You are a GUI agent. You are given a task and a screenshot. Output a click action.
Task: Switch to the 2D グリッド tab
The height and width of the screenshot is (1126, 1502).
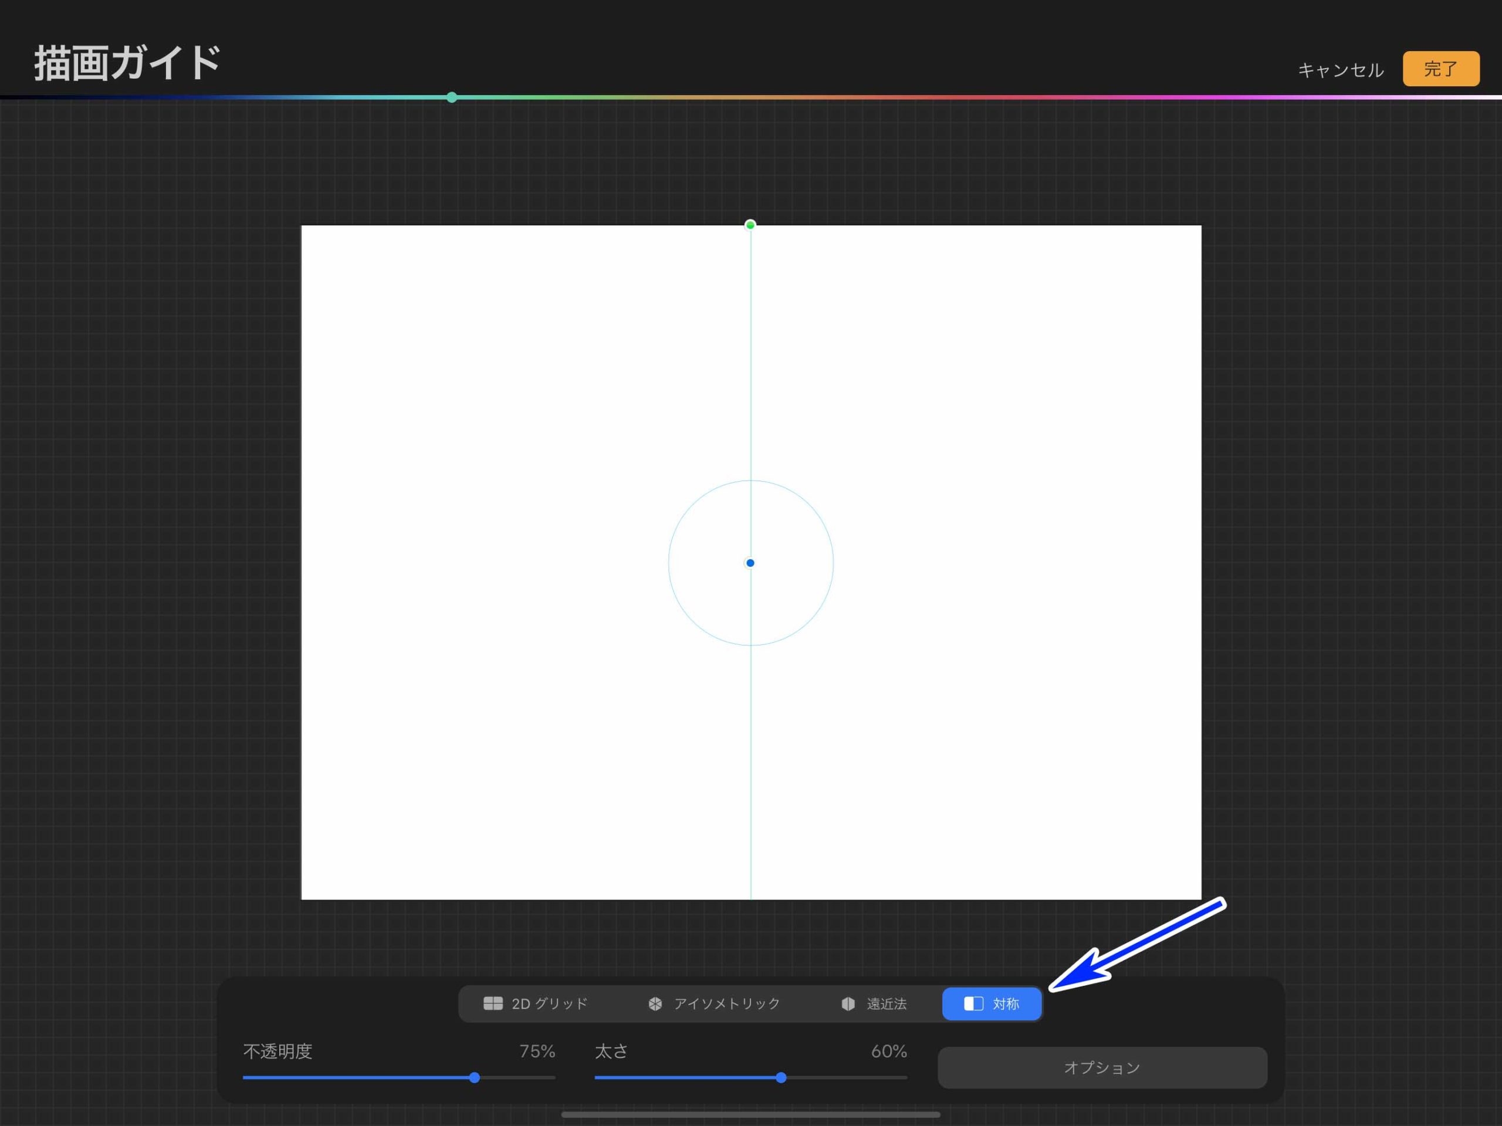(541, 1004)
